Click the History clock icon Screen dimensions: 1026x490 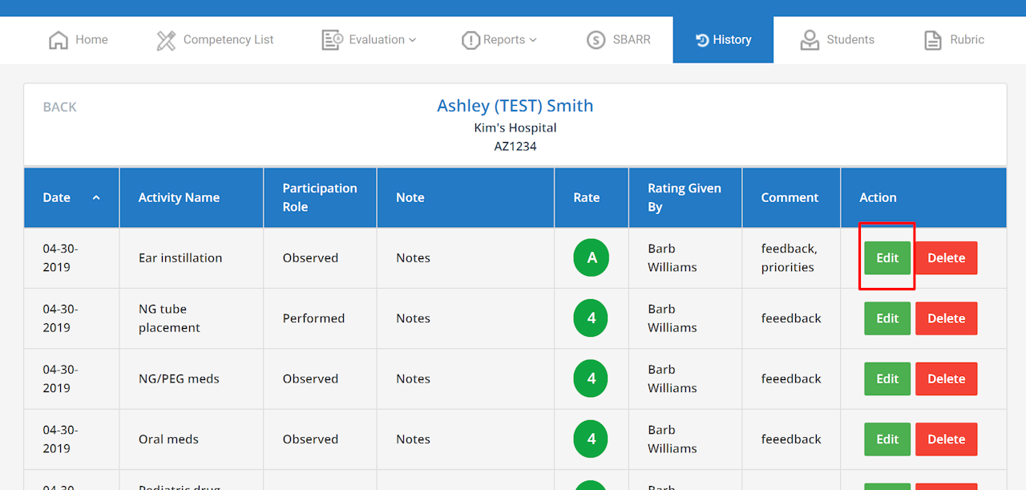tap(702, 40)
